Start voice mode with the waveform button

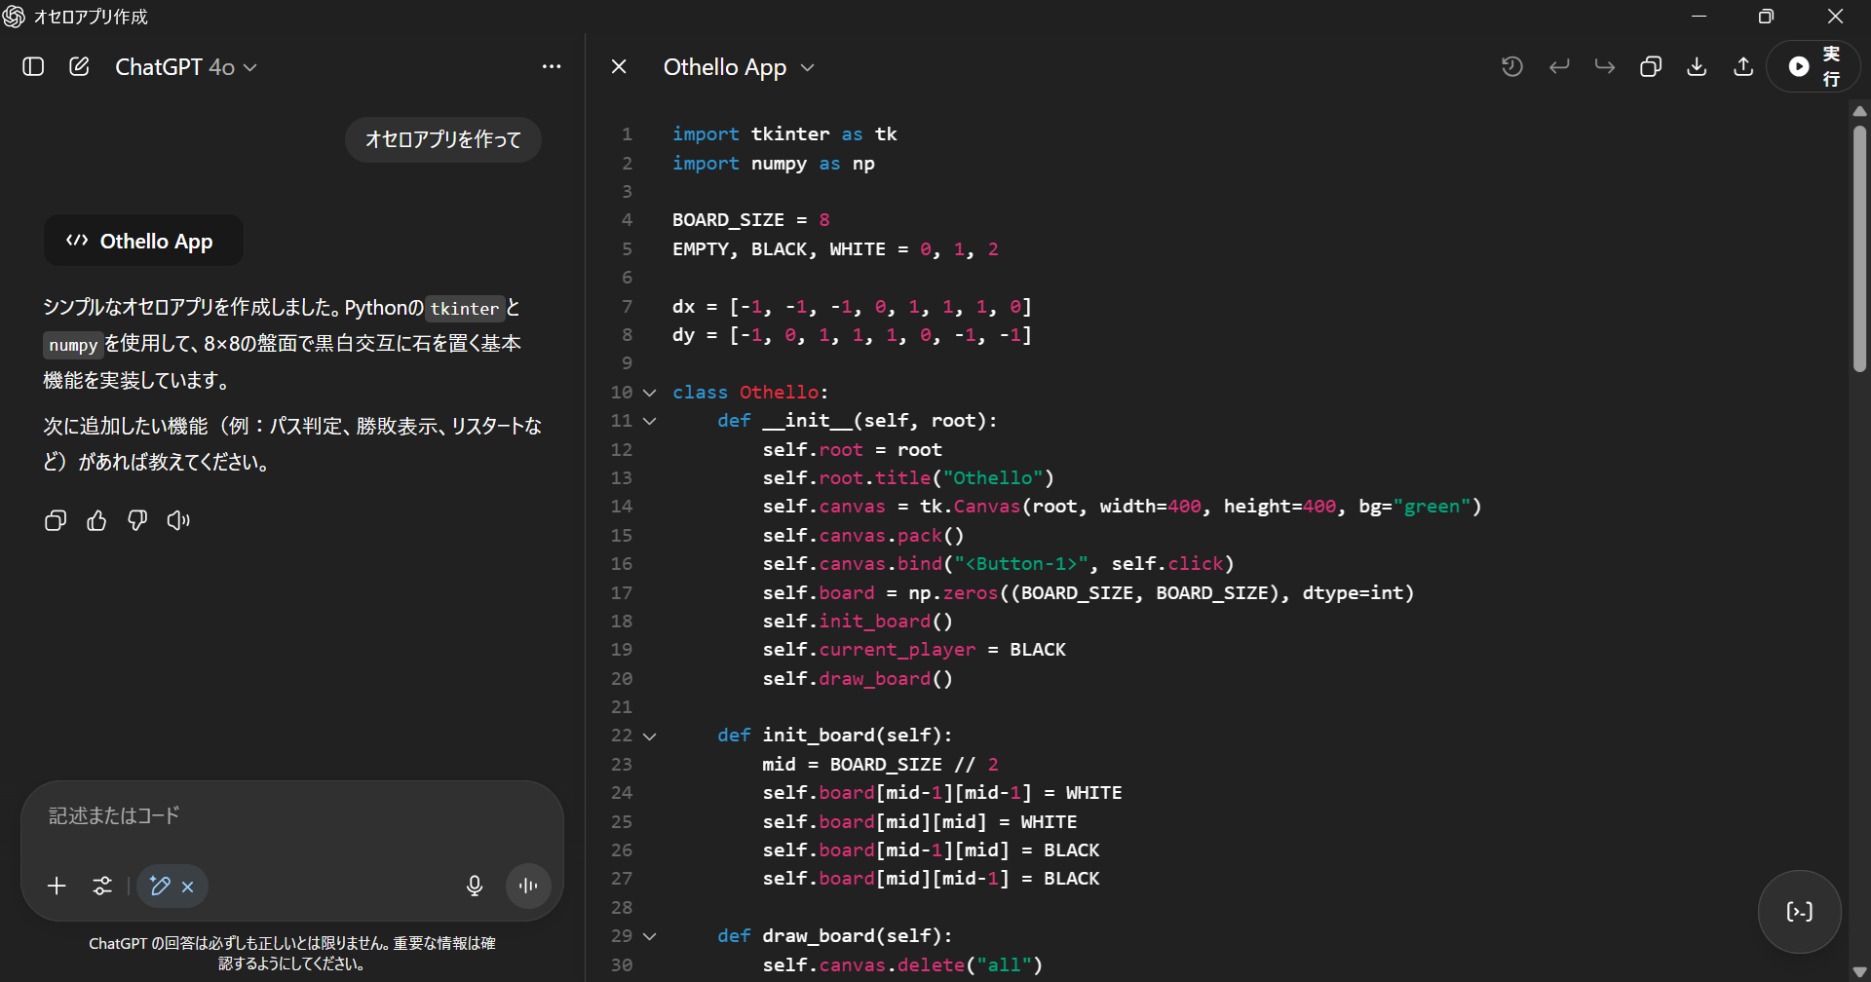[x=528, y=886]
